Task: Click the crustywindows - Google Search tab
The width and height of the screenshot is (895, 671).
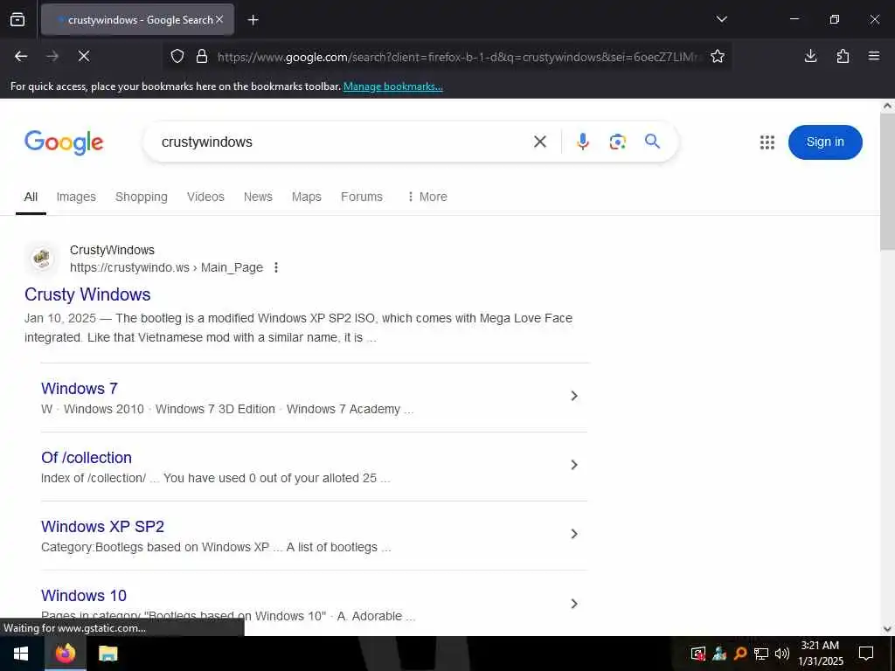Action: 137,20
